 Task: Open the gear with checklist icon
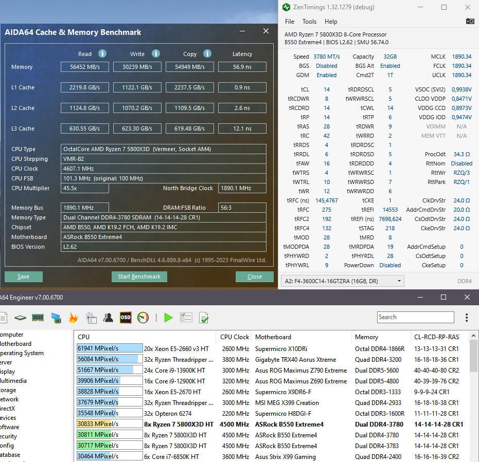[x=91, y=318]
